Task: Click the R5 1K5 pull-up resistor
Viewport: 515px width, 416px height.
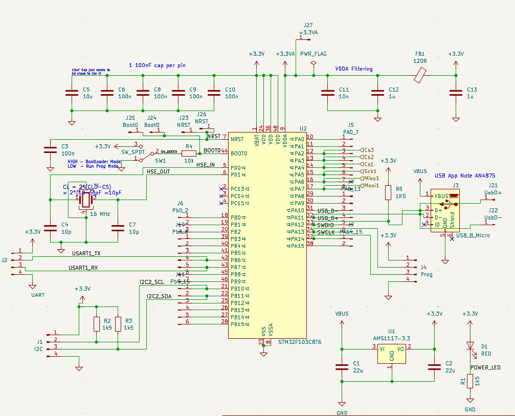Action: click(388, 192)
